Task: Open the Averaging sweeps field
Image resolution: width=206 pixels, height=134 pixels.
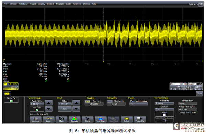Action: (164, 103)
